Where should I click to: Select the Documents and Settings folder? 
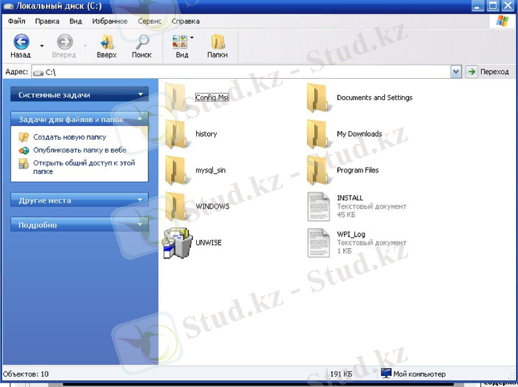[317, 98]
